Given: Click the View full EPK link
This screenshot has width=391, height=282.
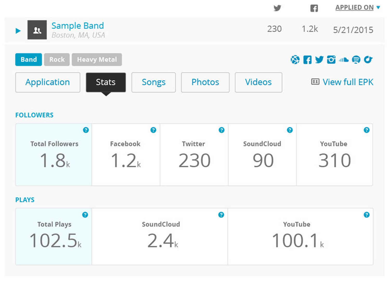Looking at the screenshot, I should (342, 82).
